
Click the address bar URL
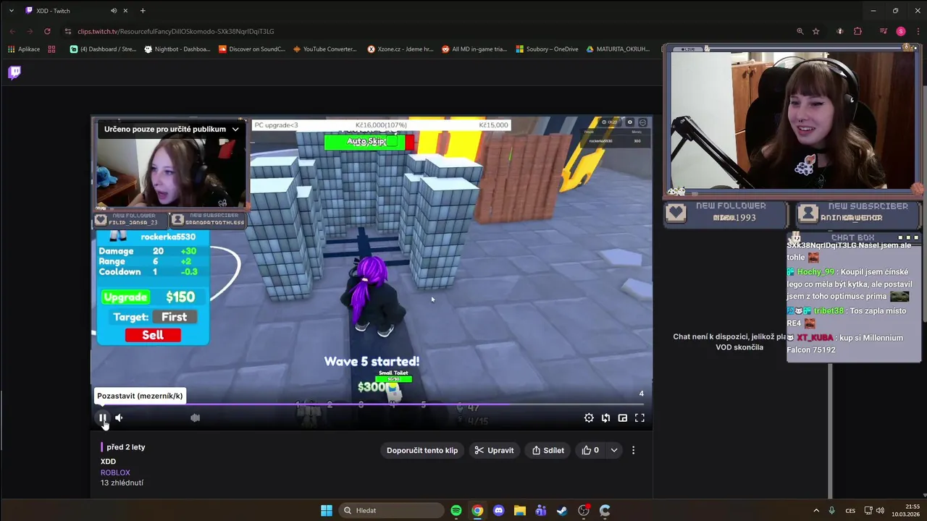point(176,31)
